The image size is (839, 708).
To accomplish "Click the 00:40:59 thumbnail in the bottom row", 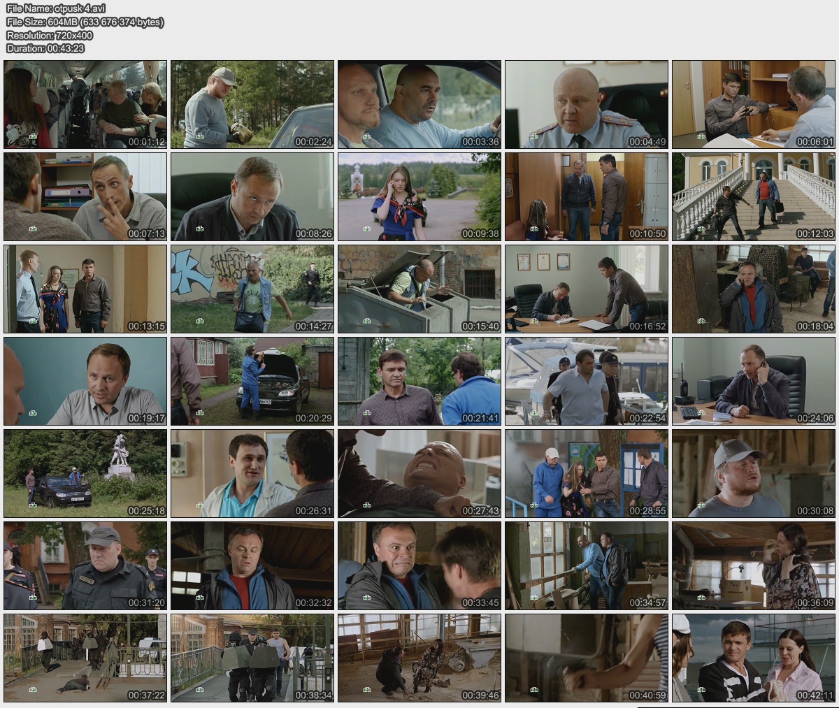I will [587, 658].
